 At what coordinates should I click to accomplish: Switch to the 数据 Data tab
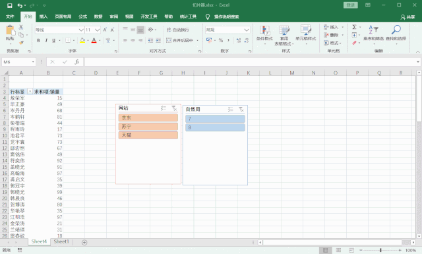pyautogui.click(x=98, y=16)
